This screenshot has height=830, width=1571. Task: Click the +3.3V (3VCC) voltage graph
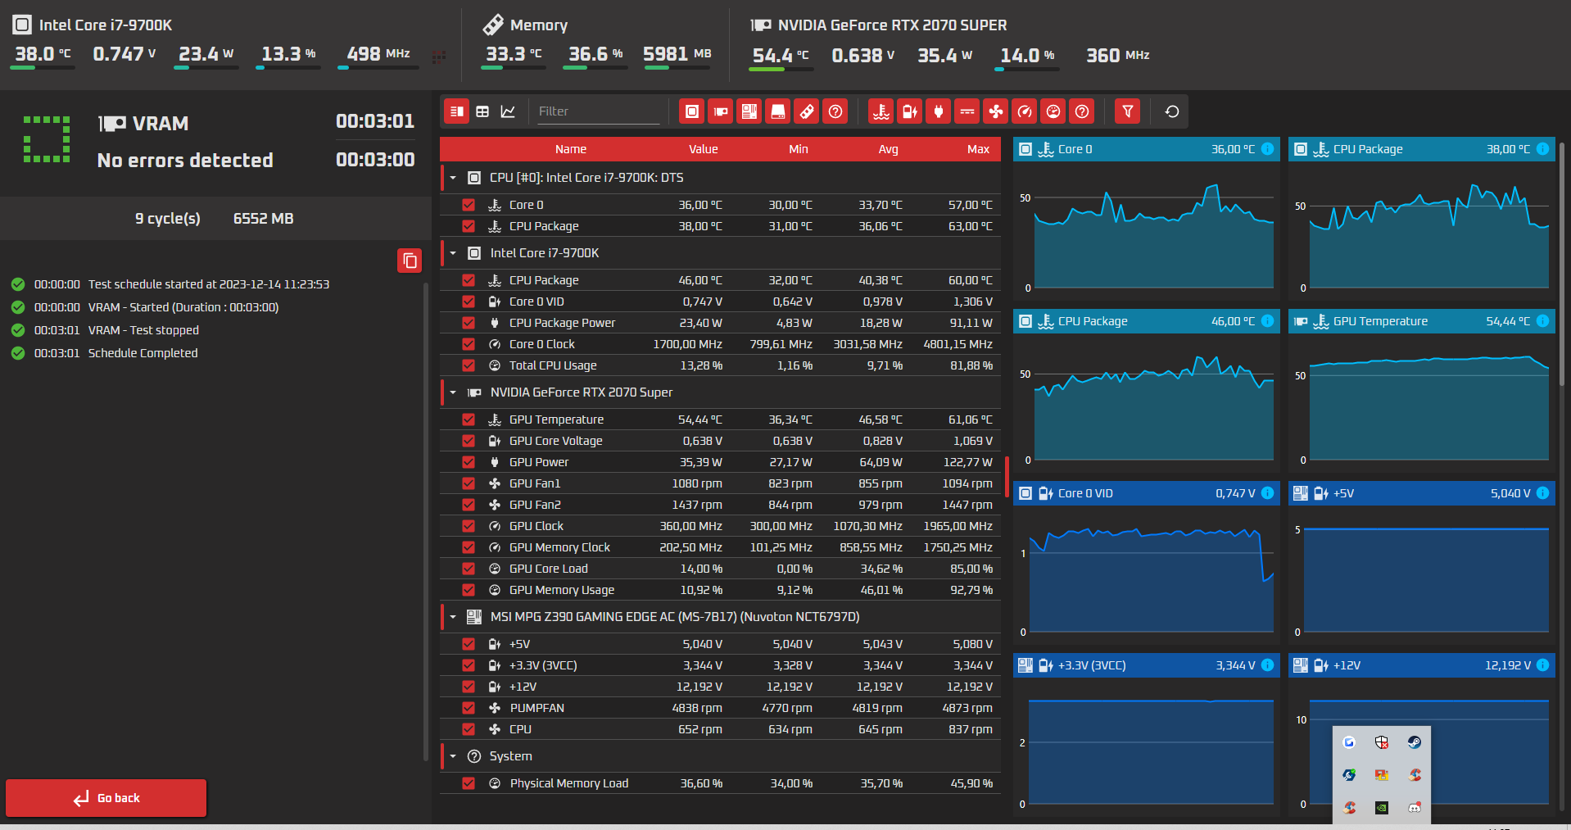point(1147,742)
